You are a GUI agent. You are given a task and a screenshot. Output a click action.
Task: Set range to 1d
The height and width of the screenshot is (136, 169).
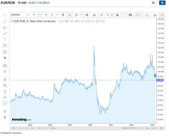45,128
